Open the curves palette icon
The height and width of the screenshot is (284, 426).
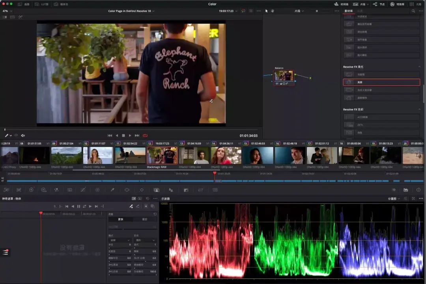[x=83, y=190]
